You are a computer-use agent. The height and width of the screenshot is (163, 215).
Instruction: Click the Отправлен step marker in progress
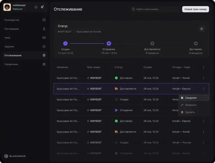pos(109,43)
